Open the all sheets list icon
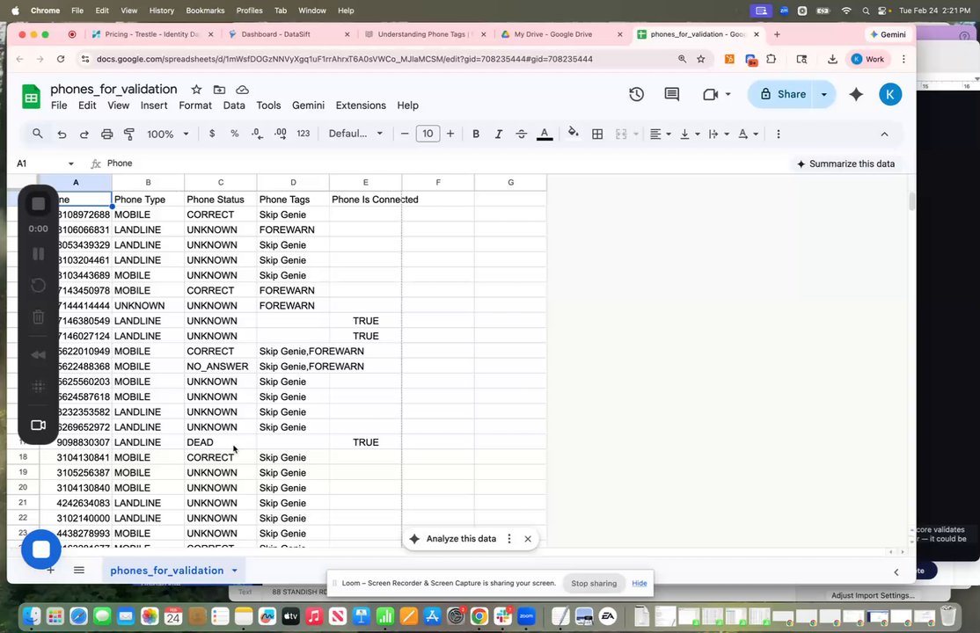This screenshot has height=633, width=980. tap(79, 570)
